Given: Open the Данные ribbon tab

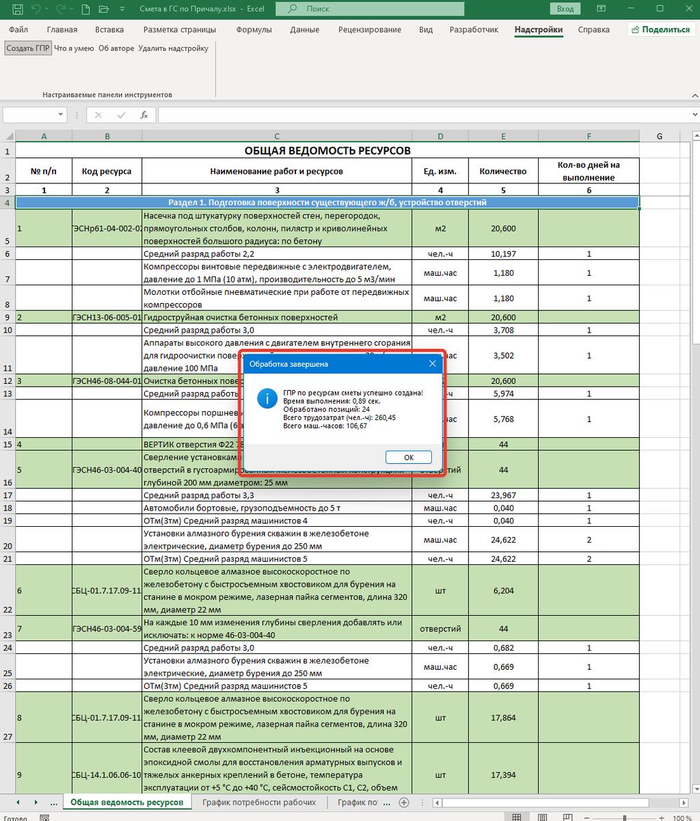Looking at the screenshot, I should click(304, 30).
